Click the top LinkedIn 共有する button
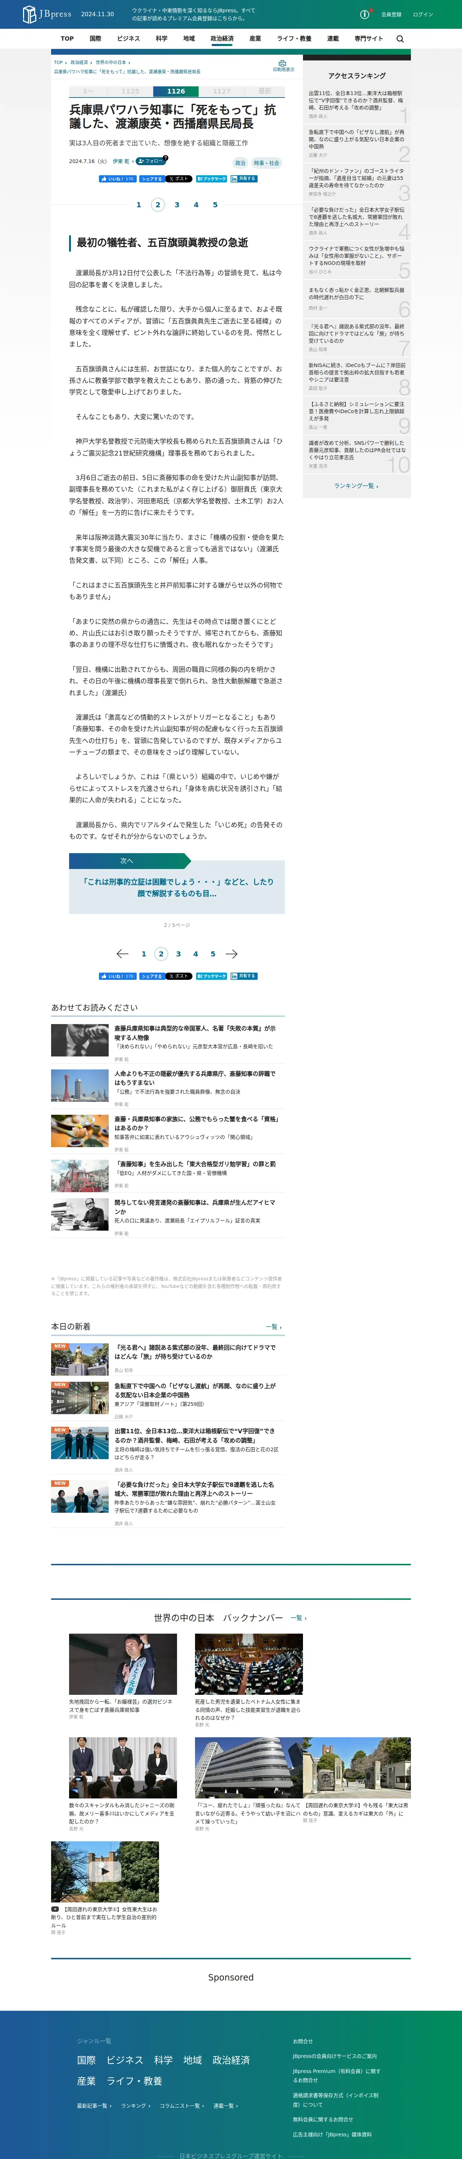The width and height of the screenshot is (462, 2159). [244, 178]
